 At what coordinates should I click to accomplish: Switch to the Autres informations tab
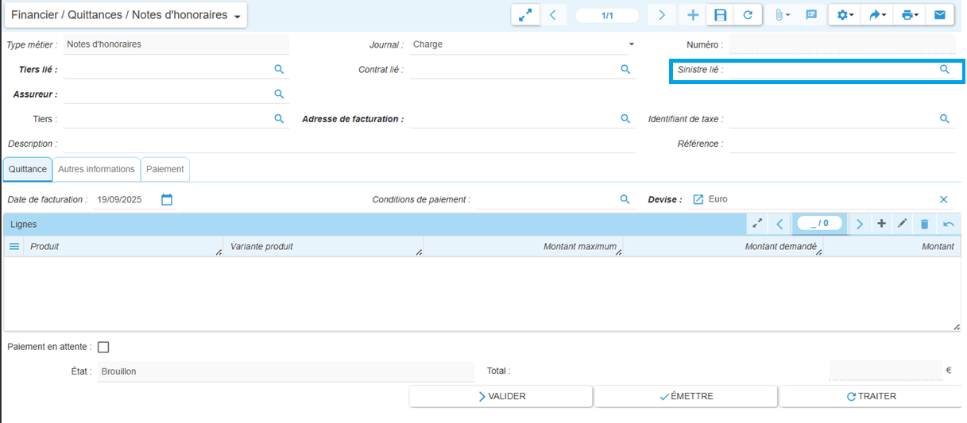[x=96, y=169]
